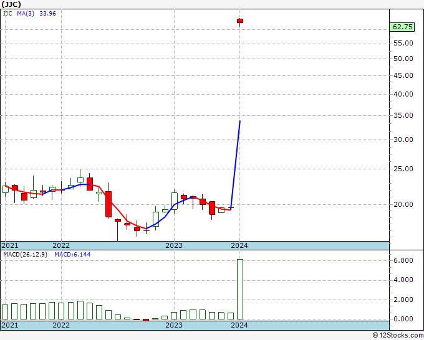The image size is (424, 340).
Task: Click the MACD:6.144 value label
Action: point(72,255)
